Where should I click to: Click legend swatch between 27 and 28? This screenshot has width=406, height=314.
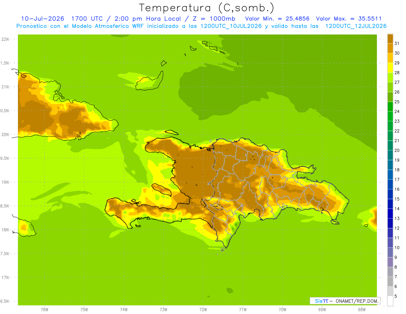tap(390, 77)
